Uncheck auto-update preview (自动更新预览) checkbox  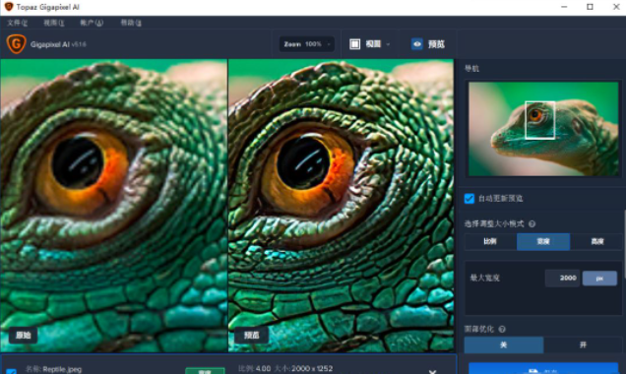click(x=469, y=199)
